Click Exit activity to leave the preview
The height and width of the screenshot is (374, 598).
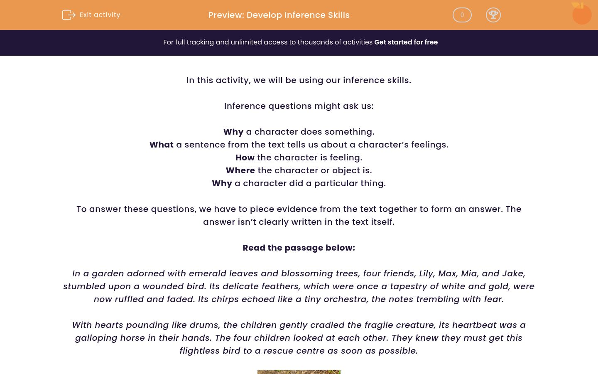pyautogui.click(x=100, y=15)
